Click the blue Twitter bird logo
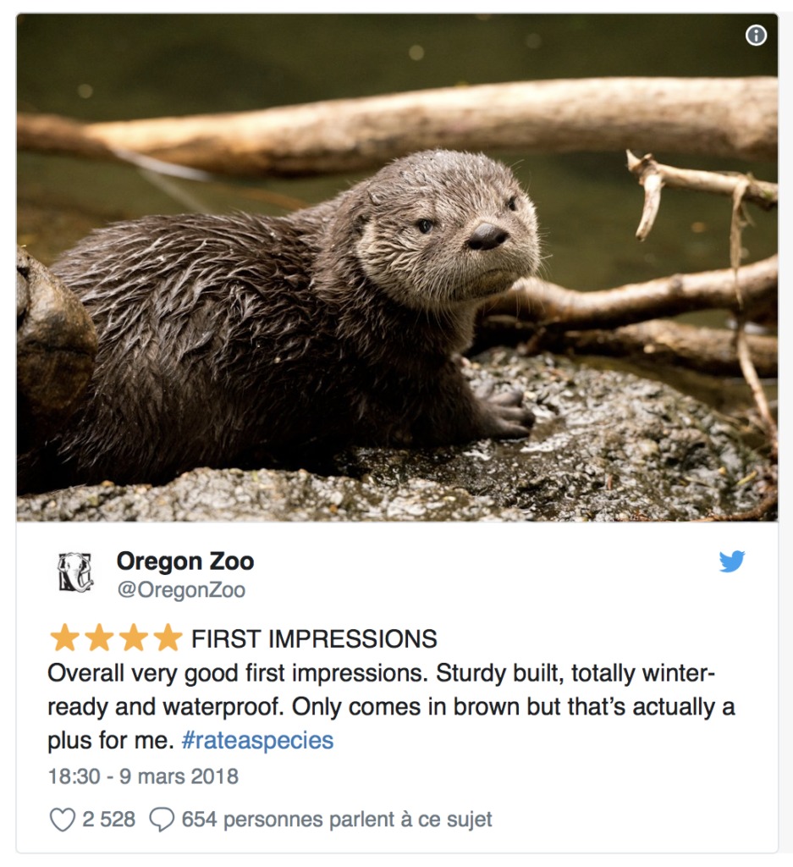The width and height of the screenshot is (793, 867). pyautogui.click(x=732, y=561)
